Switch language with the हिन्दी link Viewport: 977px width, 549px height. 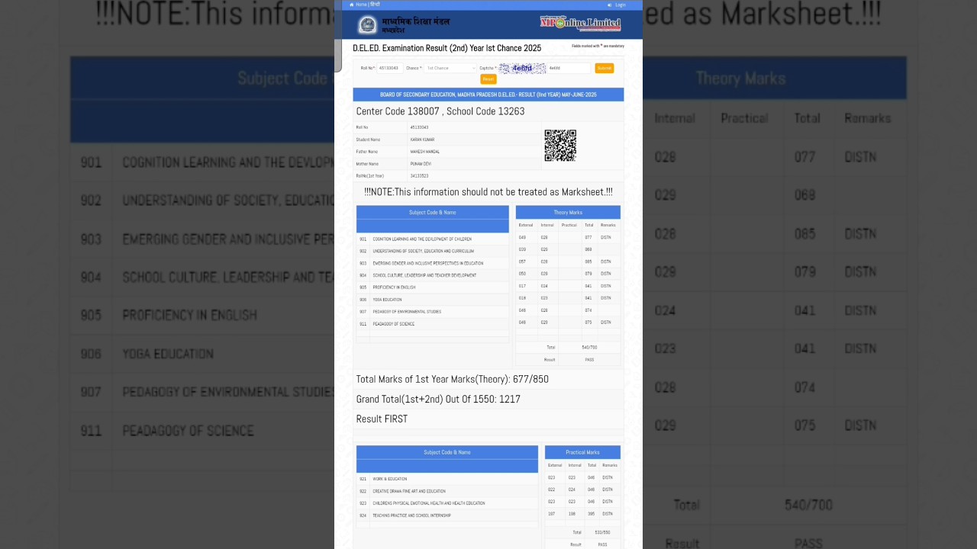(376, 5)
